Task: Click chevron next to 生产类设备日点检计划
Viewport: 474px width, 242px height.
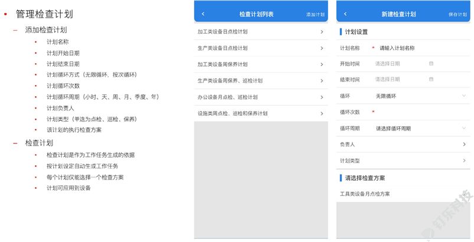Action: pos(322,48)
